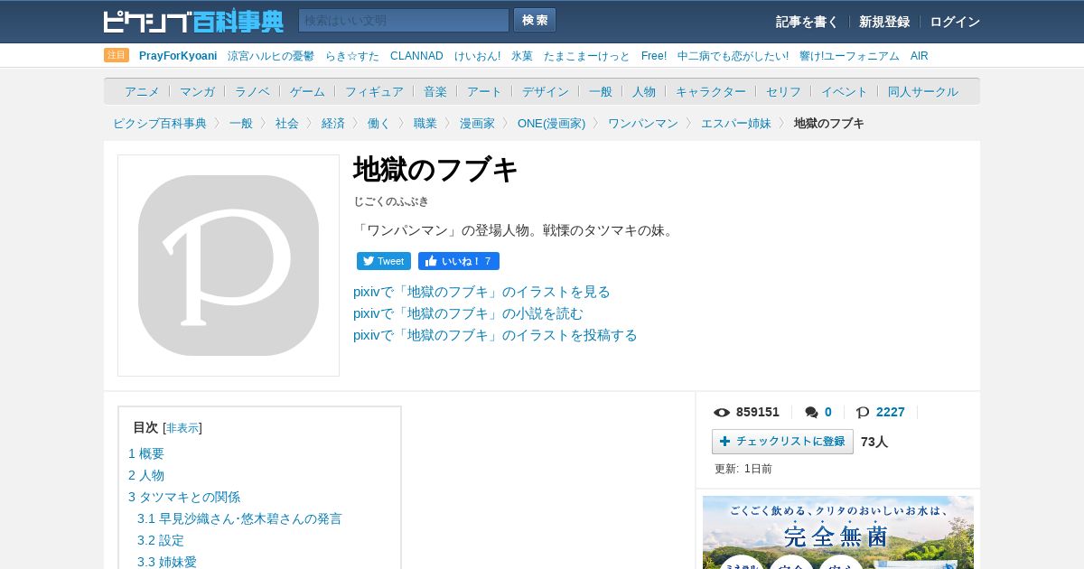
Task: Go to ONE(漫画家) breadcrumb
Action: pos(551,123)
